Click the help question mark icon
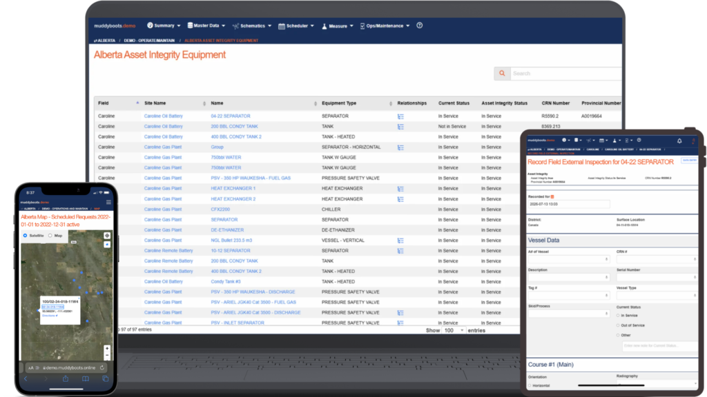 point(419,26)
